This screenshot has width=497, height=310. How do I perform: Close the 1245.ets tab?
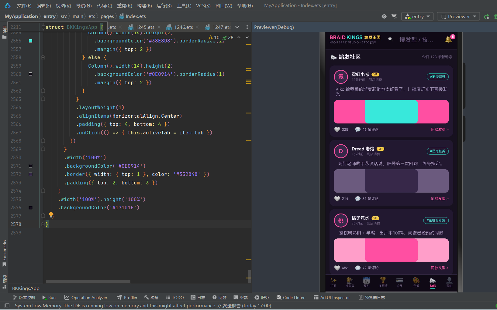[159, 27]
